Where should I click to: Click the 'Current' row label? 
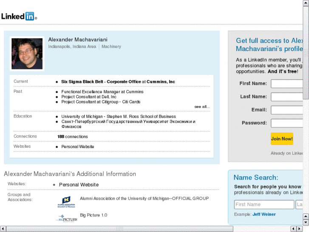(21, 81)
